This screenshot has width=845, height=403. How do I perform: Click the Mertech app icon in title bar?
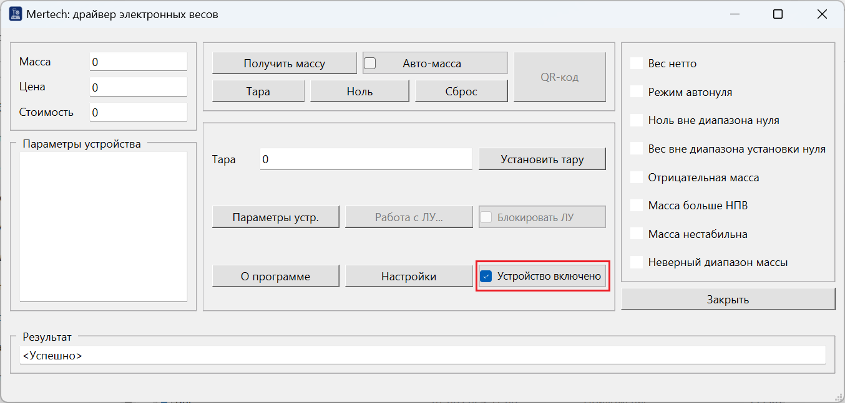tap(16, 14)
